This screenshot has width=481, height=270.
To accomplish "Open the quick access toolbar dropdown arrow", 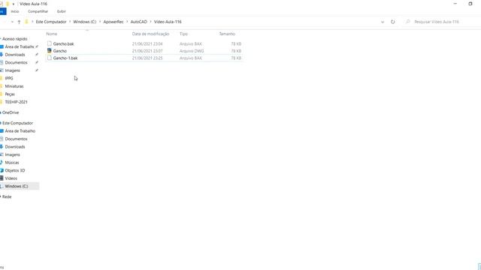I will tap(14, 4).
